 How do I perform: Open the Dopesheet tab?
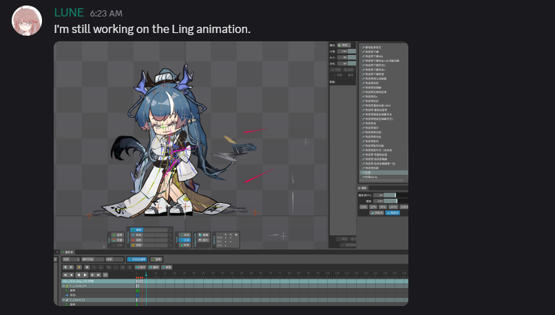(67, 252)
